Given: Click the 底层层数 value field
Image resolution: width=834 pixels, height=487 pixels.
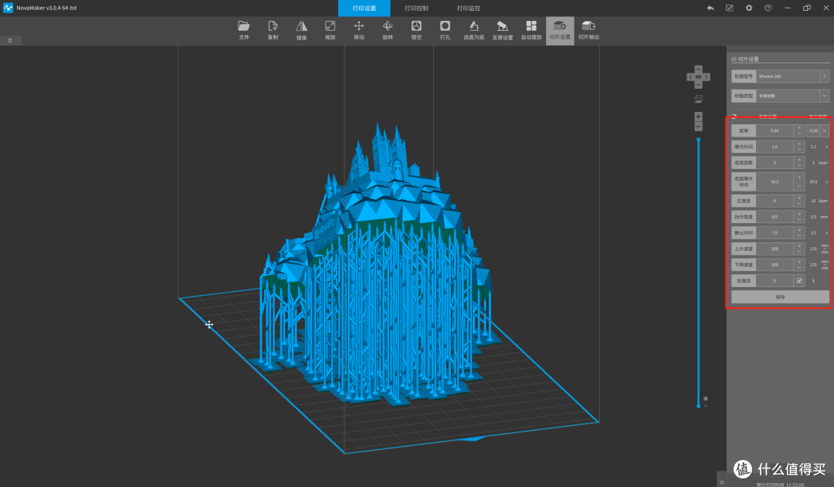Looking at the screenshot, I should pyautogui.click(x=775, y=163).
